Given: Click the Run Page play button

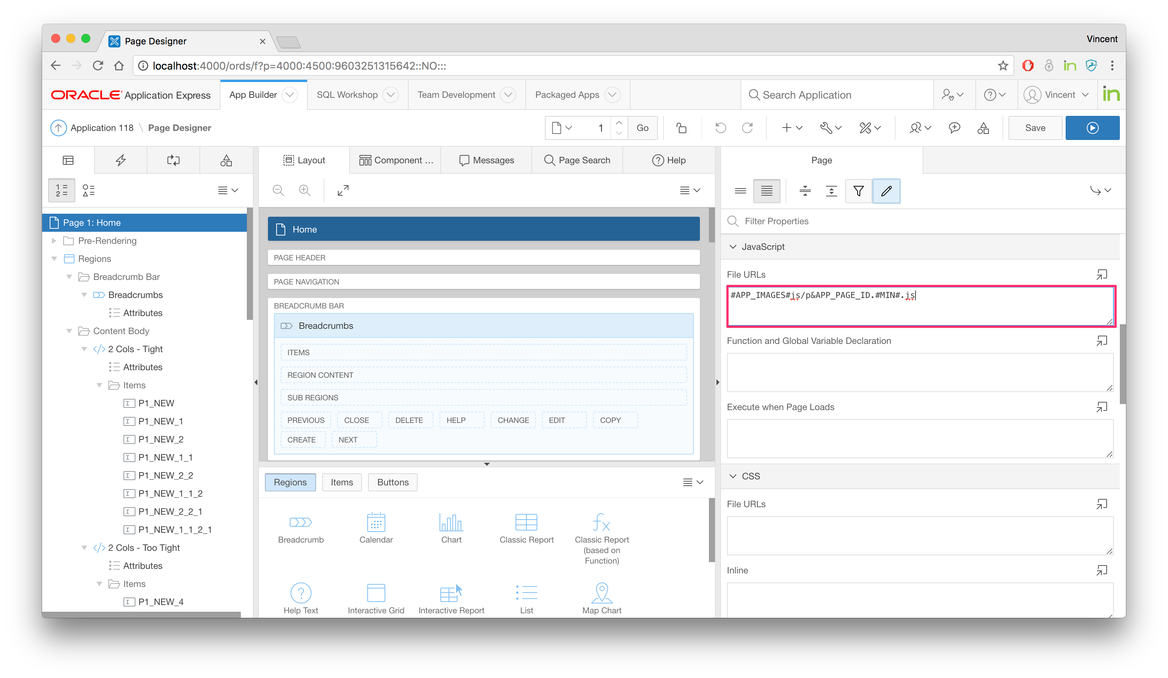Looking at the screenshot, I should pyautogui.click(x=1092, y=128).
